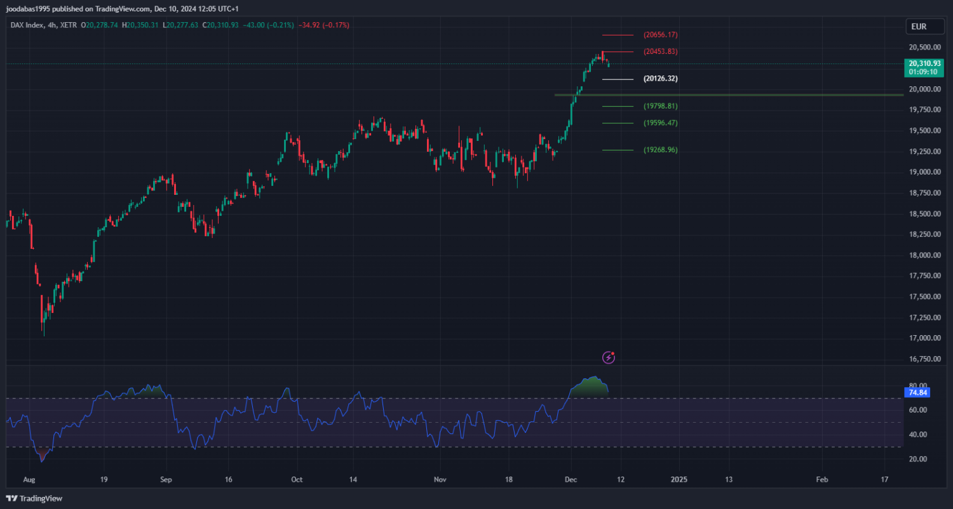Select the green 19268.96 level label

tap(660, 150)
